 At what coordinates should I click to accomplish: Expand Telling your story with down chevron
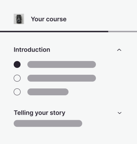[x=119, y=113]
